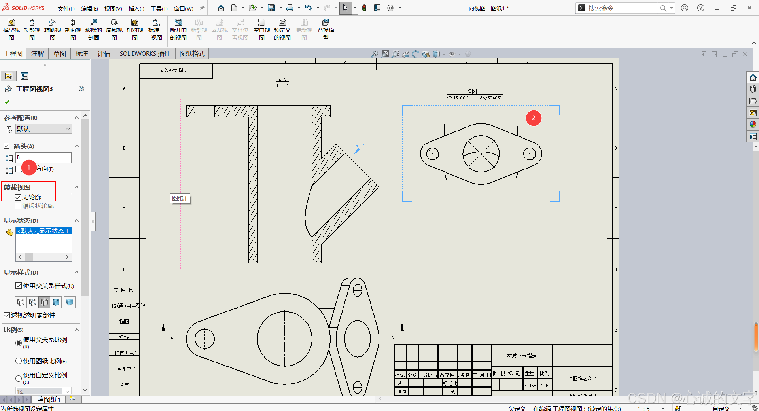This screenshot has width=759, height=411.
Task: Click the arrow label B input field
Action: (44, 157)
